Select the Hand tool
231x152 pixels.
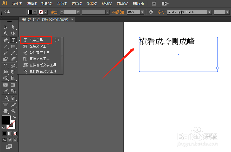[5, 111]
